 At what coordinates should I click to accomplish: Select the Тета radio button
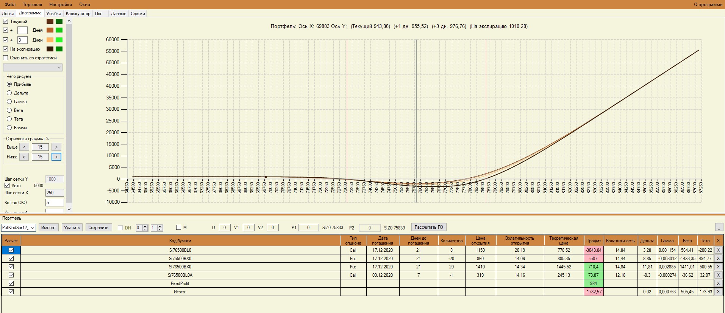click(x=9, y=119)
